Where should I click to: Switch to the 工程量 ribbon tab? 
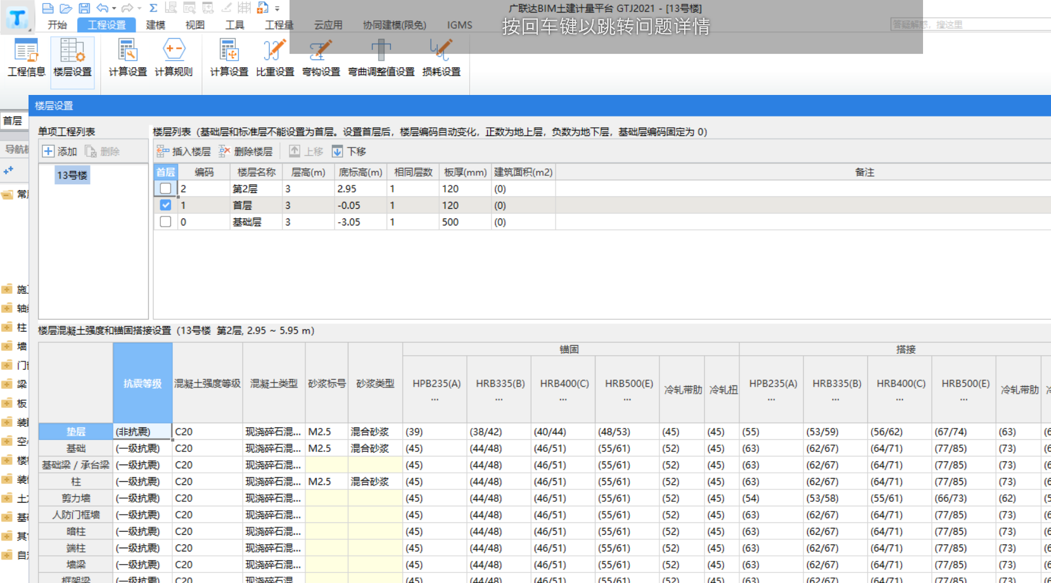(279, 25)
